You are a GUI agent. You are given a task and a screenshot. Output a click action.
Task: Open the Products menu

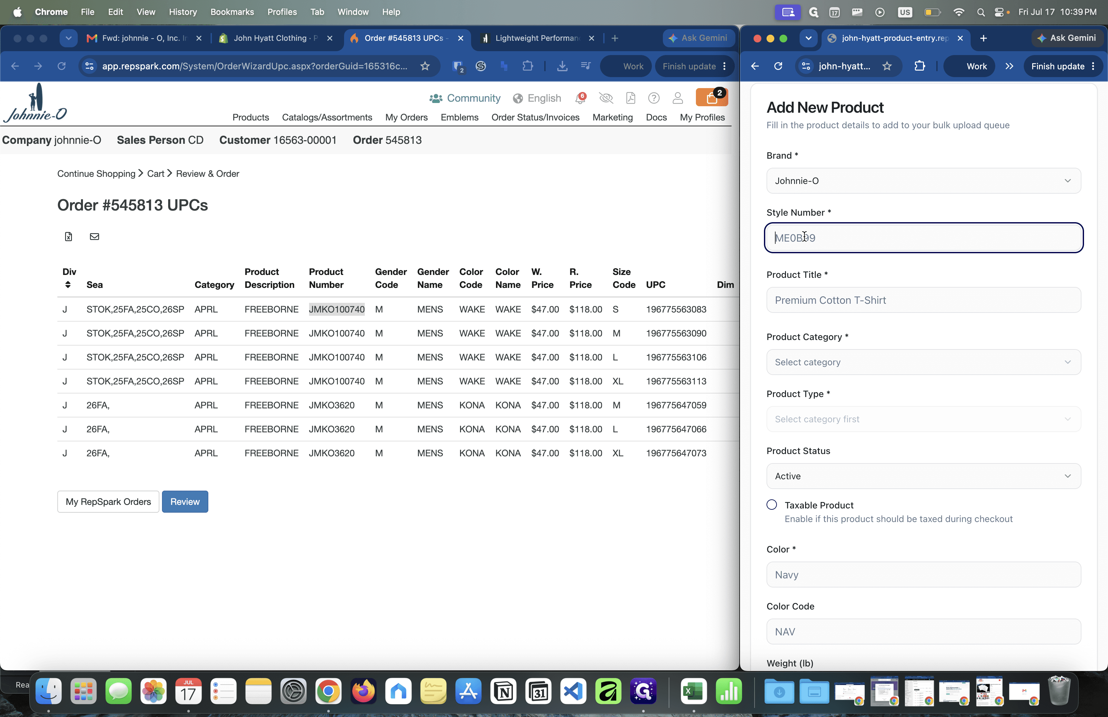250,117
